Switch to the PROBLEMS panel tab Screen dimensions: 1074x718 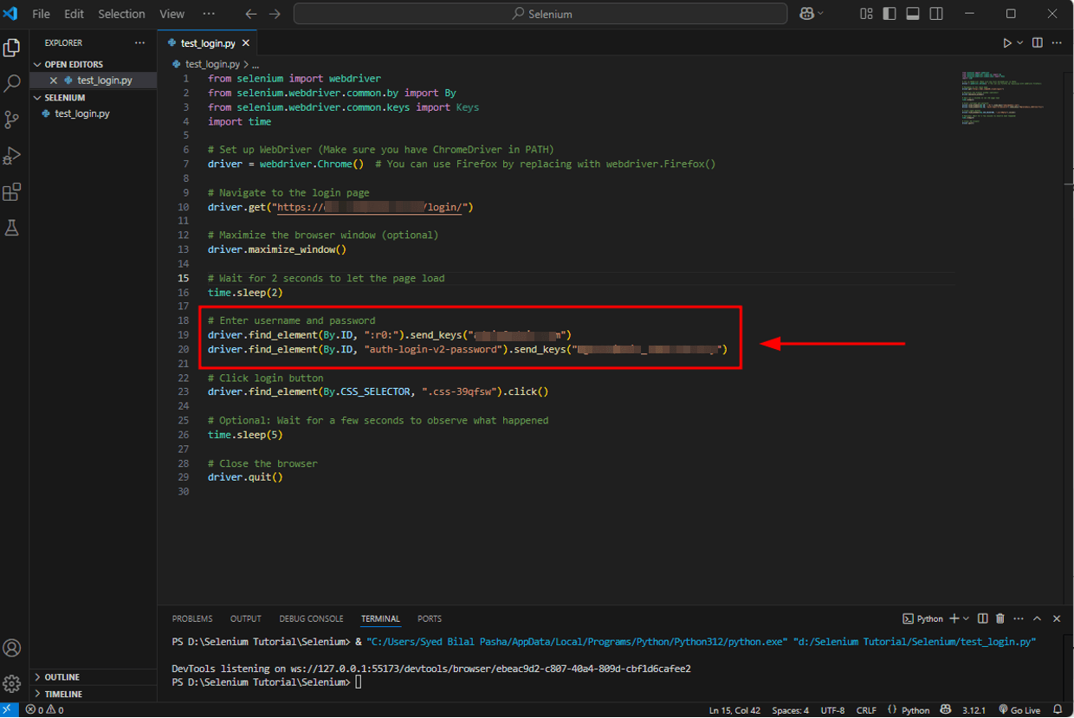[x=191, y=618]
